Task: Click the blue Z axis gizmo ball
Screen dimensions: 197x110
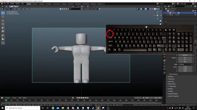Action: [x=157, y=12]
